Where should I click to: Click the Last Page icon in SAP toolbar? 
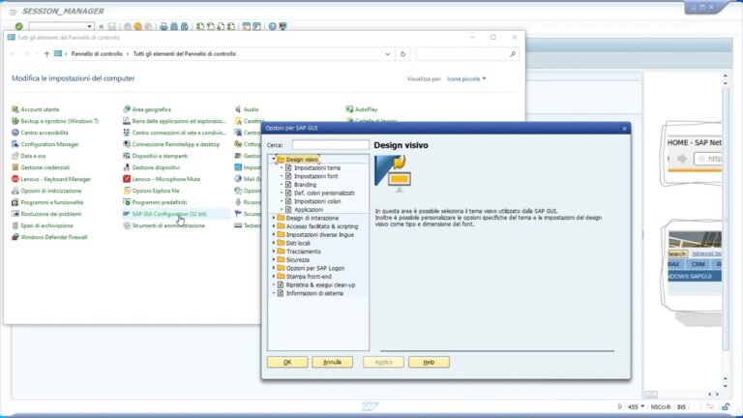(231, 26)
